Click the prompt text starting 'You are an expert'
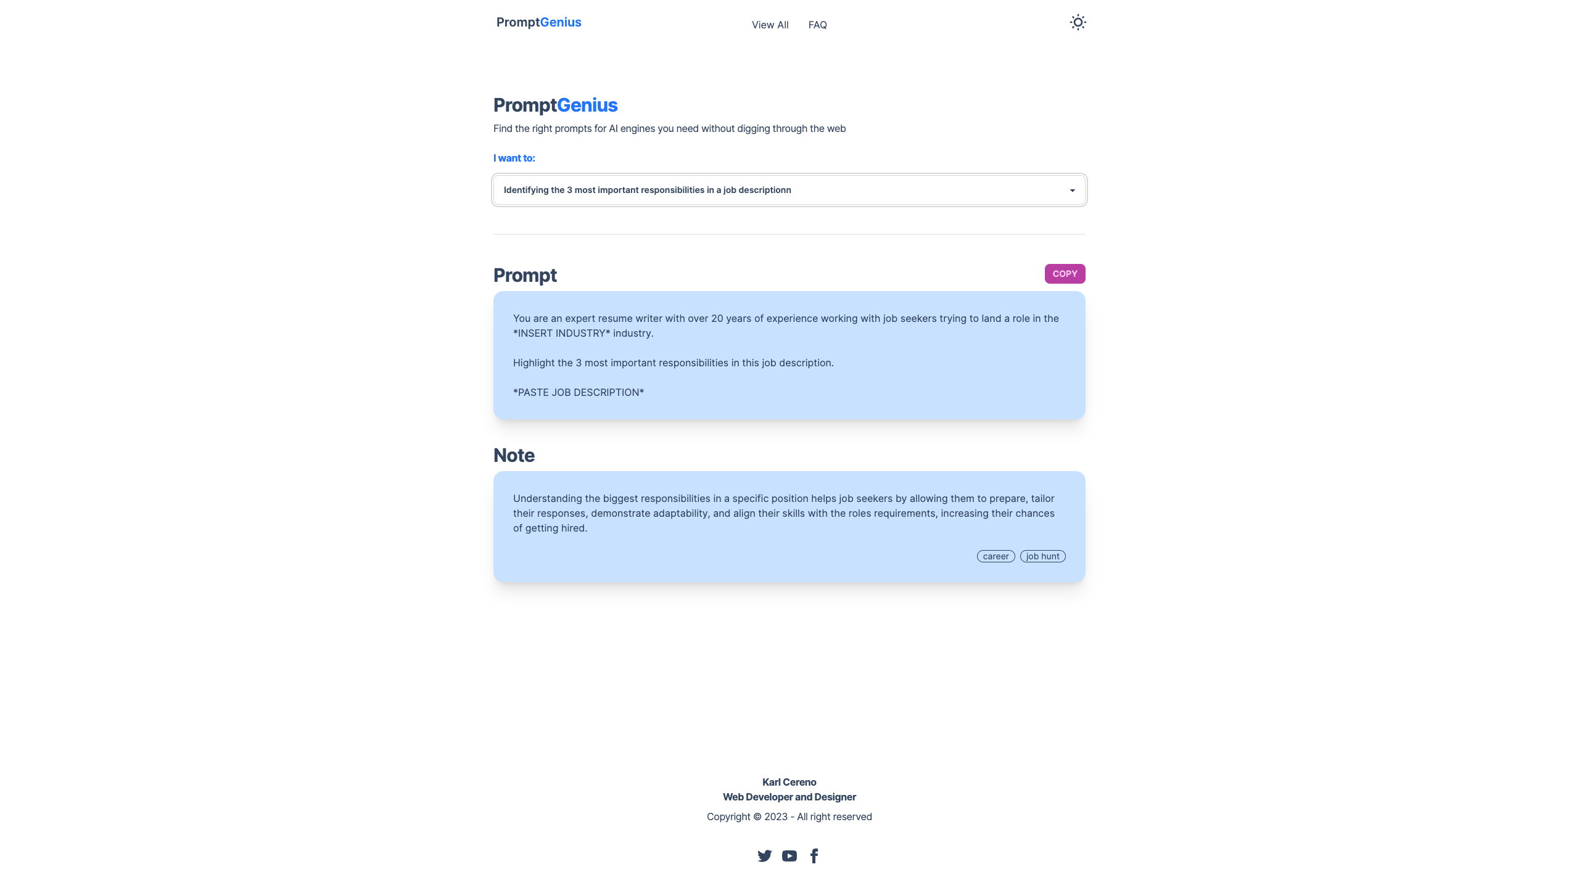Image resolution: width=1579 pixels, height=888 pixels. (x=786, y=326)
